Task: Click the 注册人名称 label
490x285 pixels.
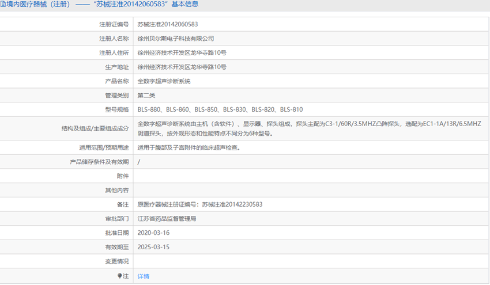Action: 114,39
